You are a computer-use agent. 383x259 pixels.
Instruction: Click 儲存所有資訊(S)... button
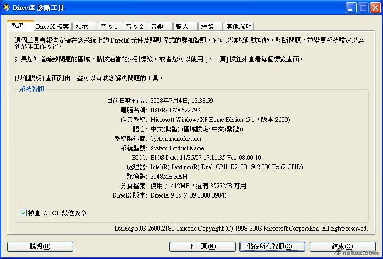272,246
